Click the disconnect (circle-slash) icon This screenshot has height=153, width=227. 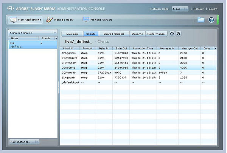[x=178, y=34]
